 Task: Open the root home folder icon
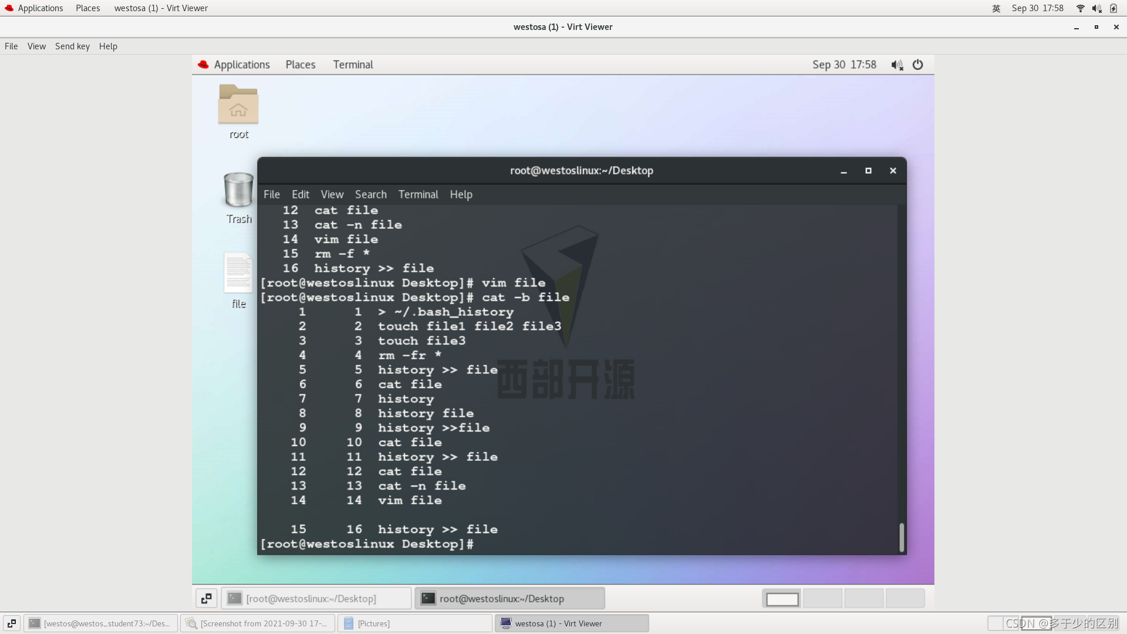coord(238,105)
